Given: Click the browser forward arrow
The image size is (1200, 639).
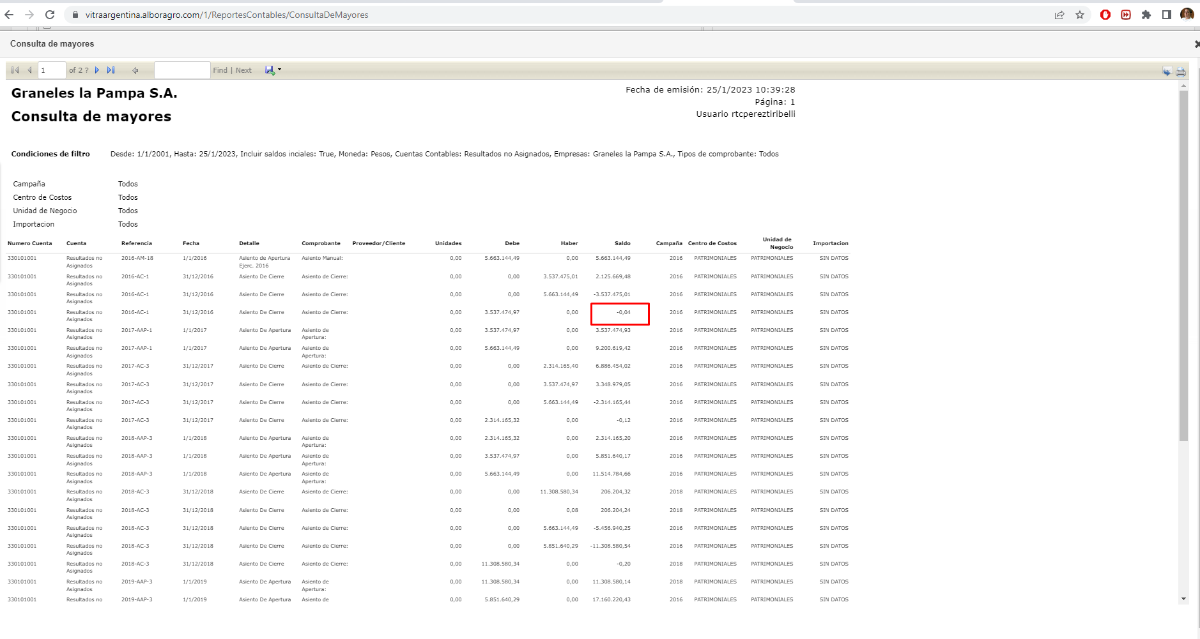Looking at the screenshot, I should [29, 15].
